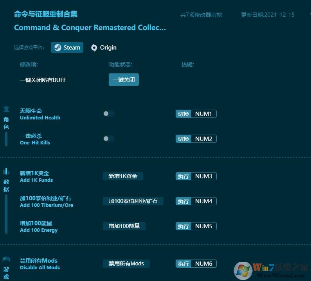Click the Add 100 Tiberium/Ore label
The width and height of the screenshot is (311, 281).
click(47, 205)
